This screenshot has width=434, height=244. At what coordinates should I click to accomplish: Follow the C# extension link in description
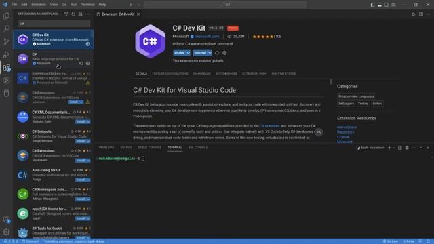pos(270,126)
